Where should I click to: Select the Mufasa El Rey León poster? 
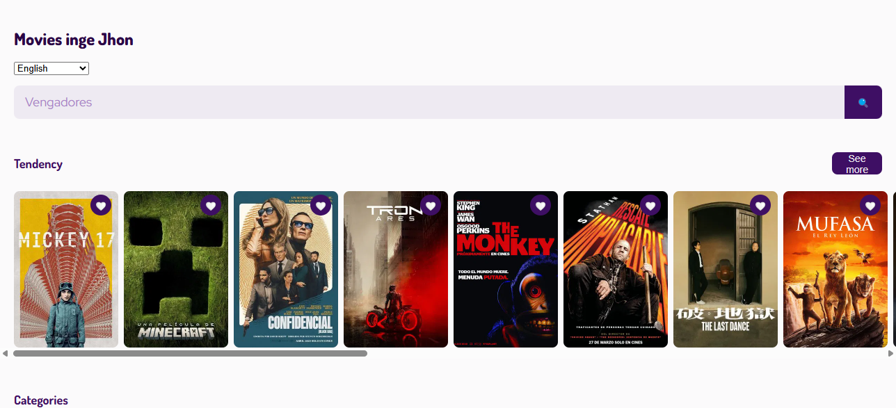(x=835, y=270)
